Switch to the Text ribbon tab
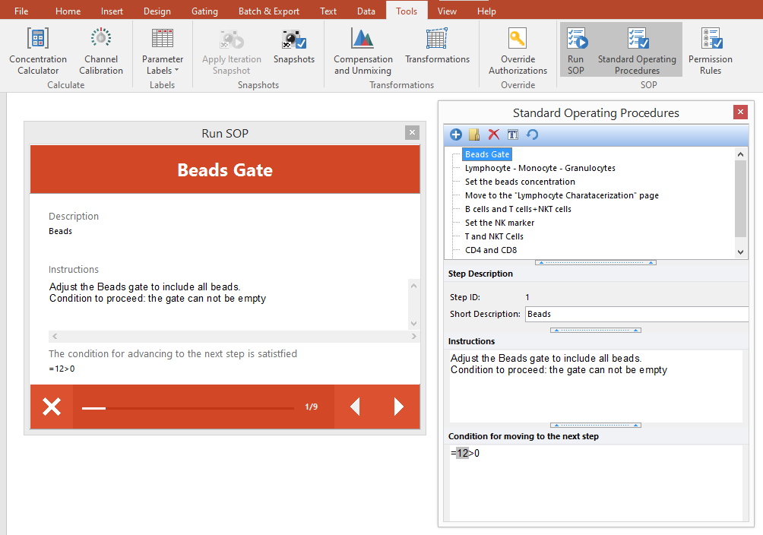Image resolution: width=763 pixels, height=535 pixels. click(x=328, y=11)
